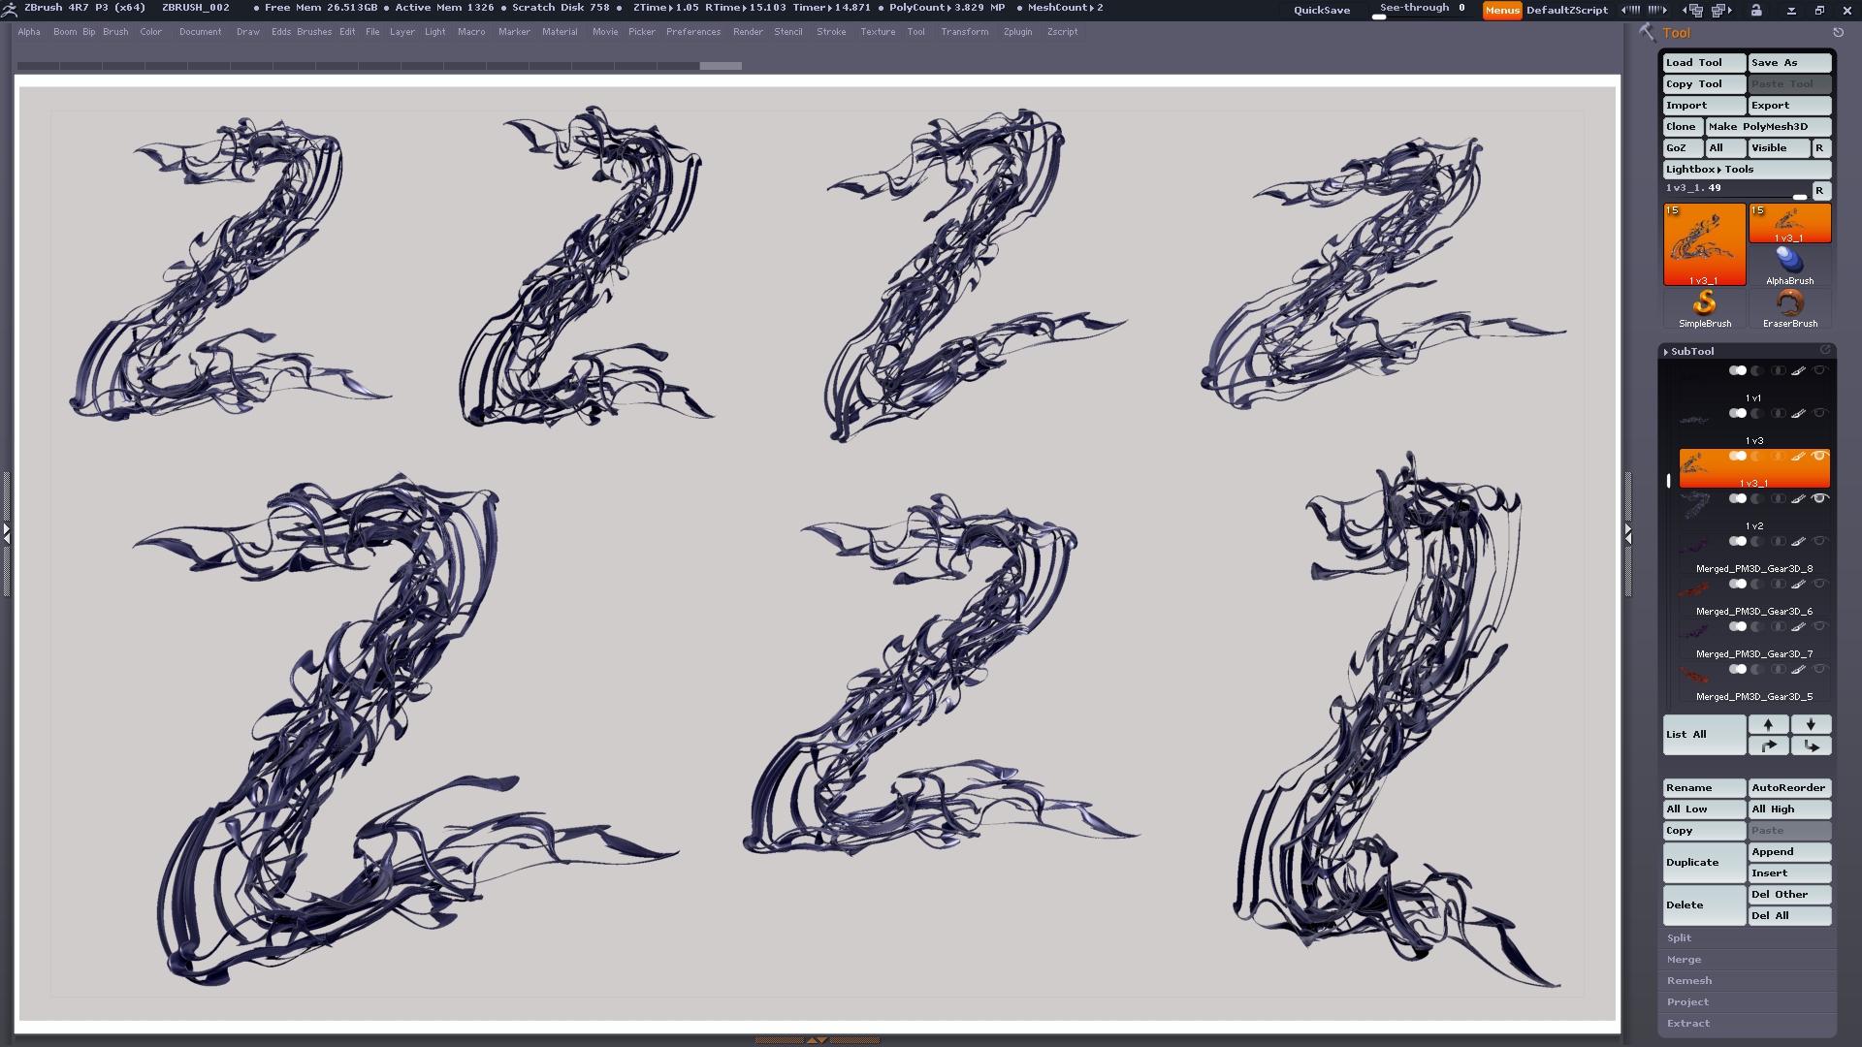Click the move subtool up arrow
The height and width of the screenshot is (1047, 1862).
(x=1768, y=724)
